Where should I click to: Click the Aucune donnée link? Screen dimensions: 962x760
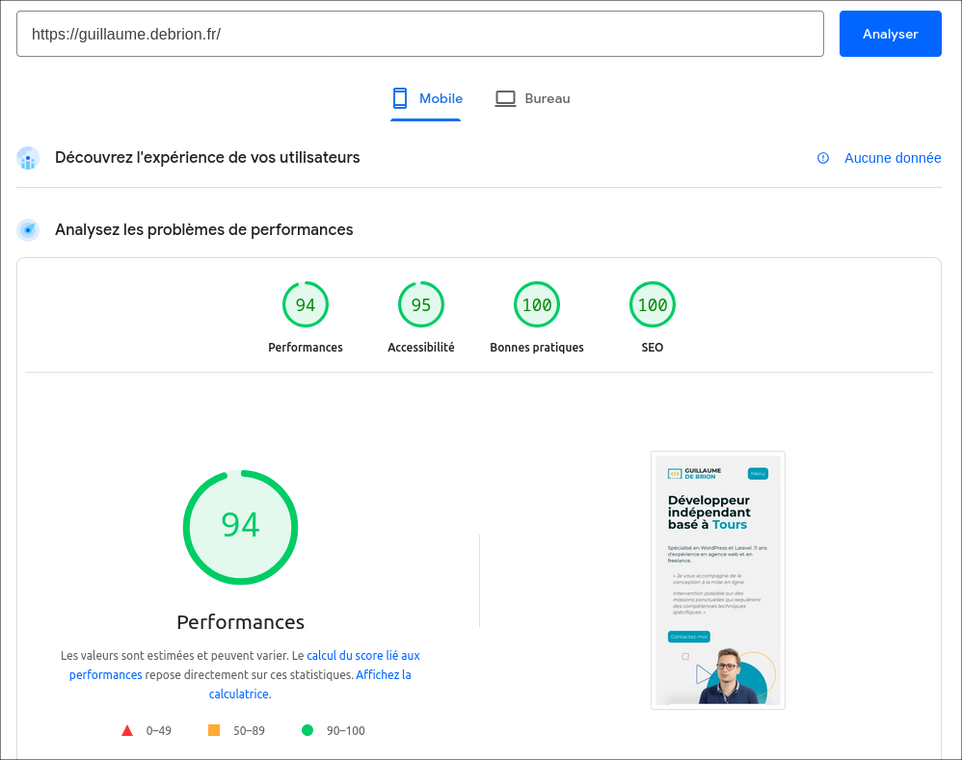click(x=892, y=157)
